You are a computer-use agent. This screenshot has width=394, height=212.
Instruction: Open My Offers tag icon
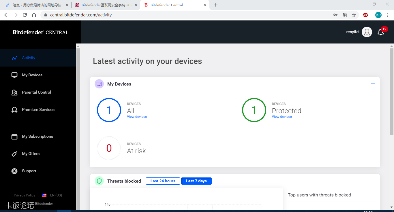pyautogui.click(x=14, y=154)
